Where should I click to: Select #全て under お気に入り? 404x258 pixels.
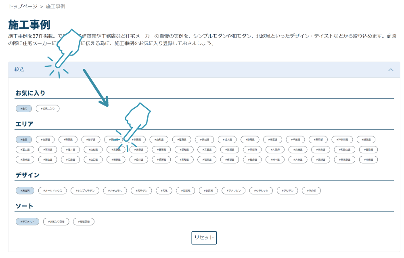(x=23, y=108)
